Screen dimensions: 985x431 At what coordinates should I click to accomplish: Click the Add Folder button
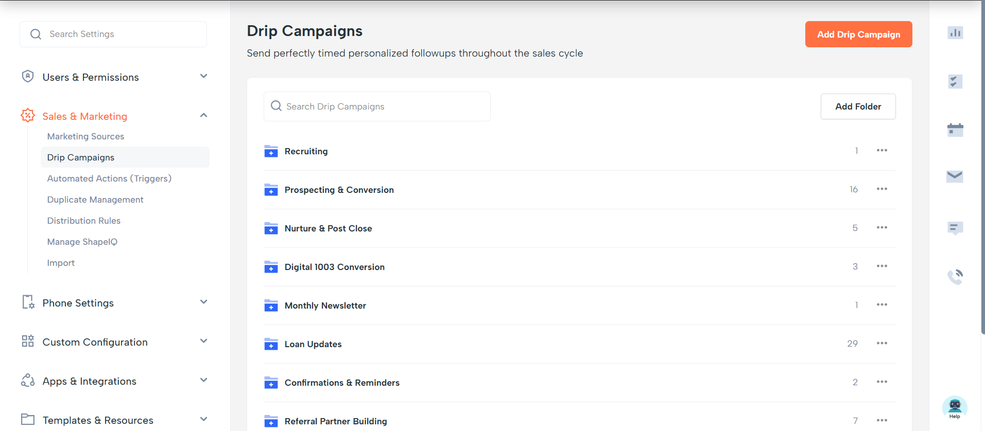coord(858,106)
